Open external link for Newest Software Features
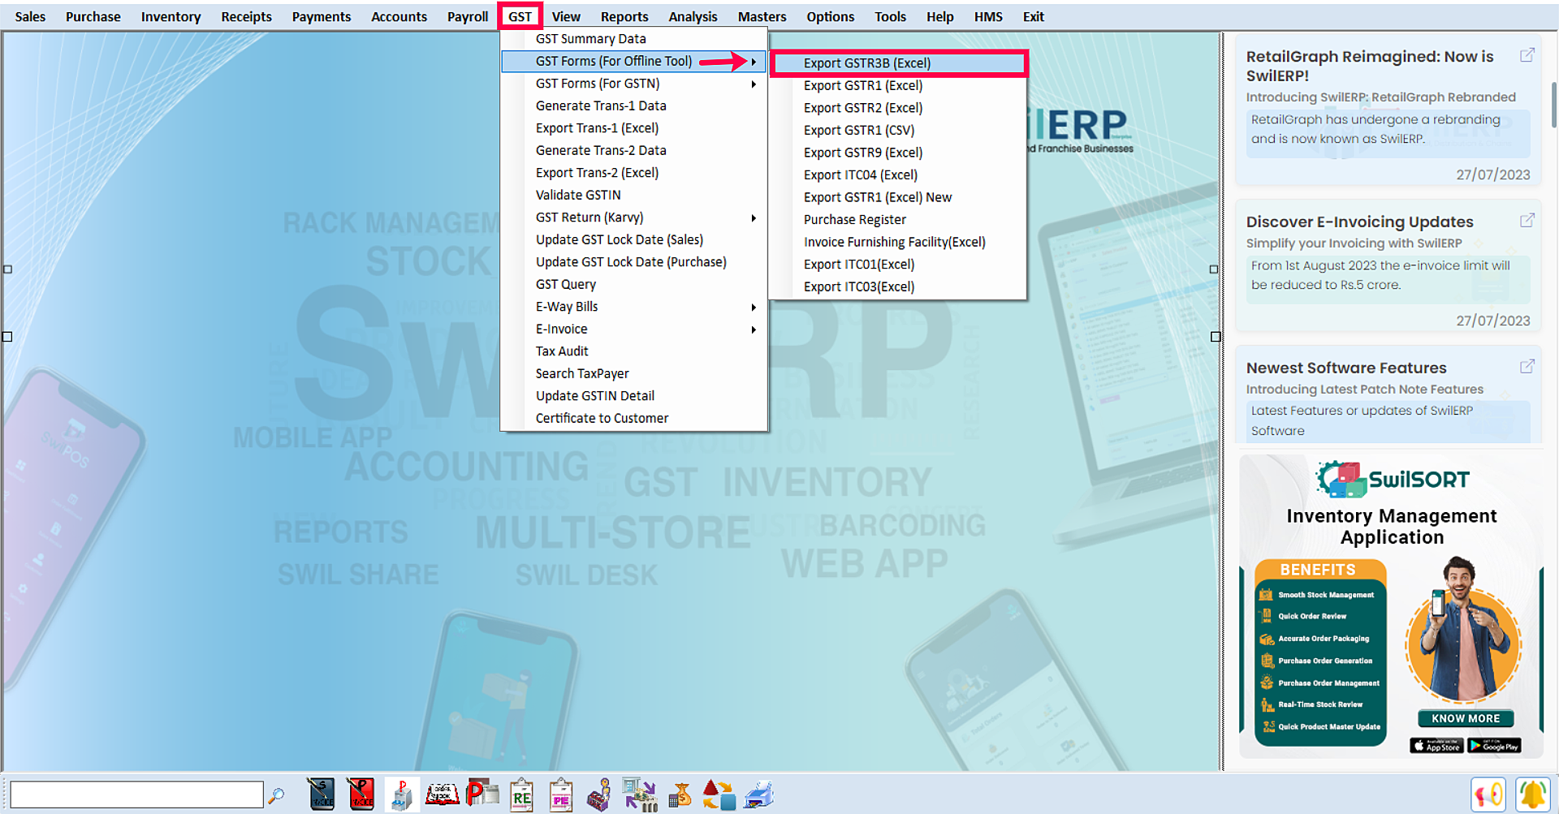The image size is (1559, 814). 1527,367
